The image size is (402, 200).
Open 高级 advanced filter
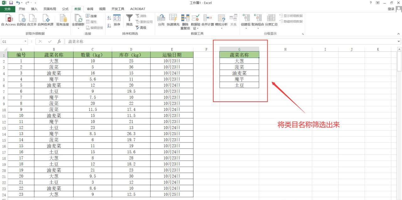point(141,28)
